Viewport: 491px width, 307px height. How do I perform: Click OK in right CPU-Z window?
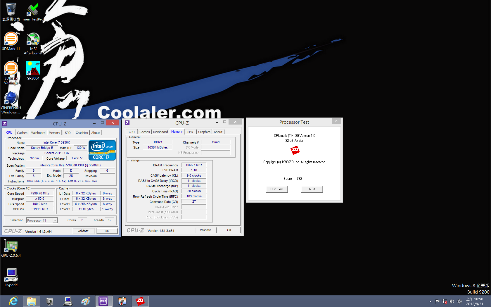(x=229, y=230)
